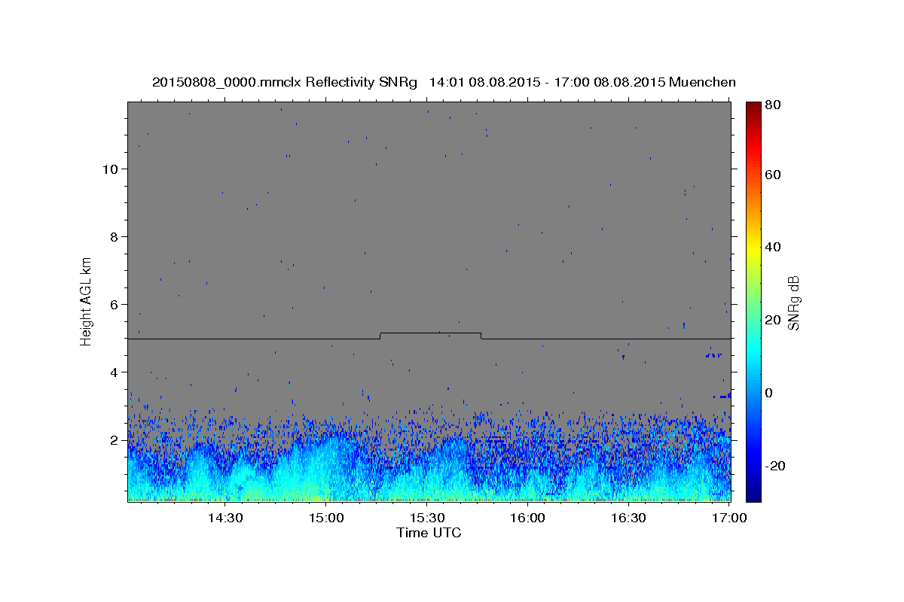The width and height of the screenshot is (904, 602).
Task: Click the 17:00 time tick label
Action: click(729, 518)
